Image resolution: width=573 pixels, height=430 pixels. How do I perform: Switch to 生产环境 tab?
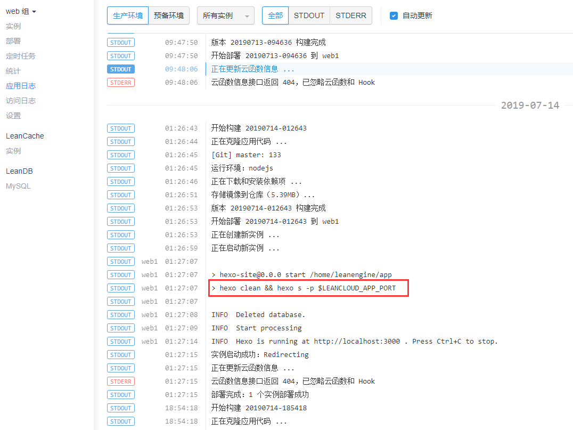(x=128, y=16)
